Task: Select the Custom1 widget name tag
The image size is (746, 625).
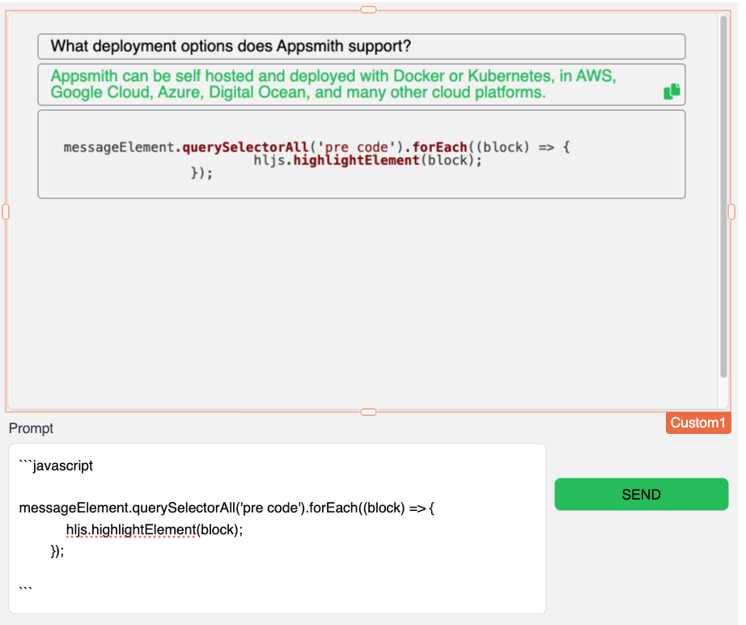Action: (x=697, y=423)
